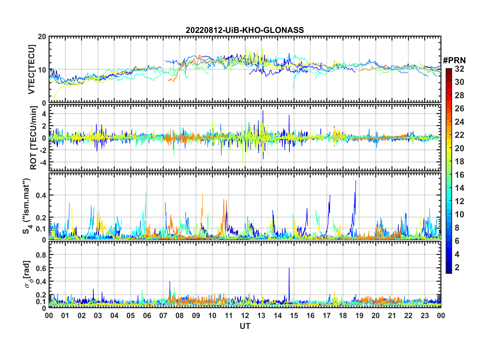
Task: Click colorbar tick label 32
Action: pyautogui.click(x=459, y=69)
